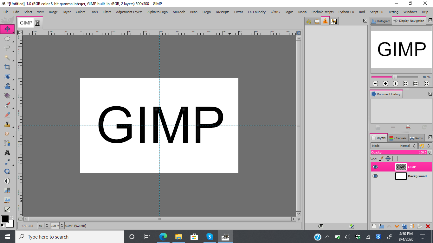This screenshot has height=243, width=433.
Task: Delete the selected layer
Action: pos(428,226)
